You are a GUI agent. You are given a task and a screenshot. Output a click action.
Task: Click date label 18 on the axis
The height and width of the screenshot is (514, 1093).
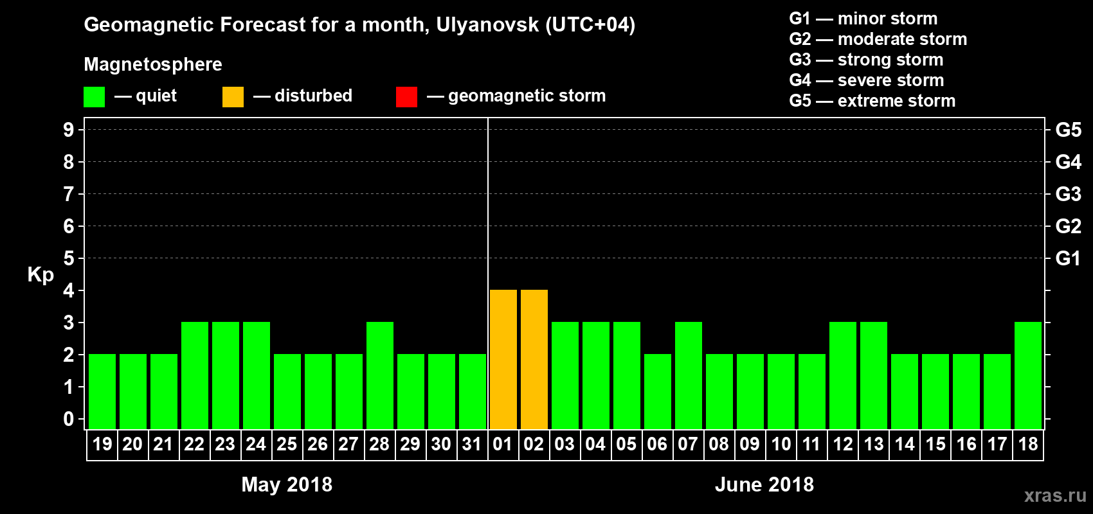(x=1028, y=444)
